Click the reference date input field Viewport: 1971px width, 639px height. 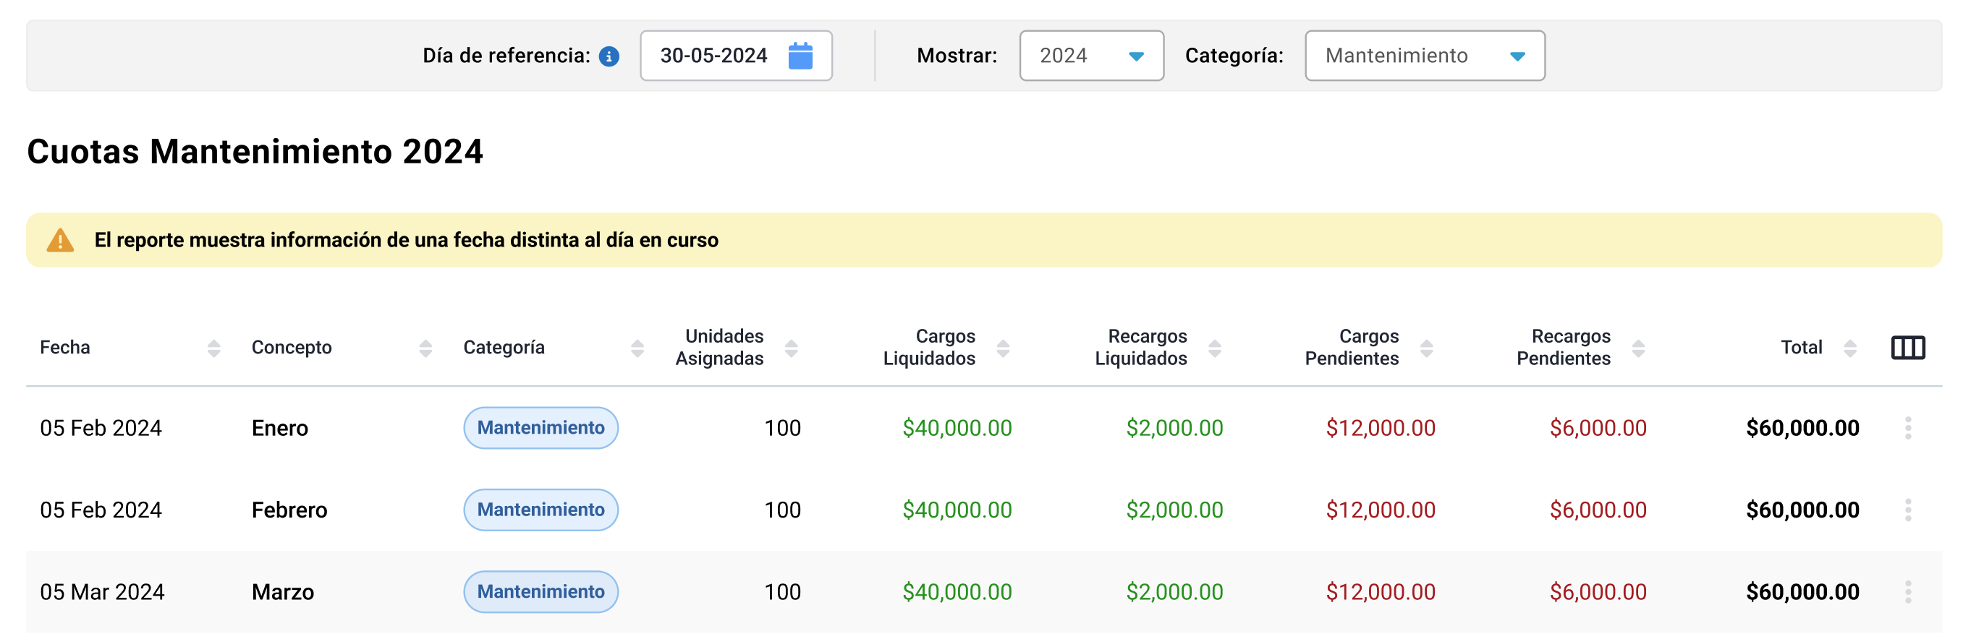[736, 56]
